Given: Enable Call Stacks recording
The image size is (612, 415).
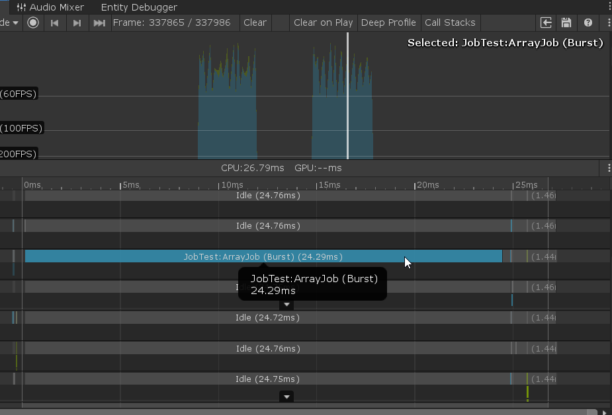Looking at the screenshot, I should pos(450,22).
